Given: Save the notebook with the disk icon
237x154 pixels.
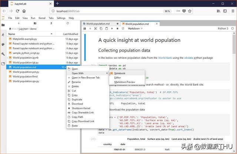Looking at the screenshot, I should 85,28.
